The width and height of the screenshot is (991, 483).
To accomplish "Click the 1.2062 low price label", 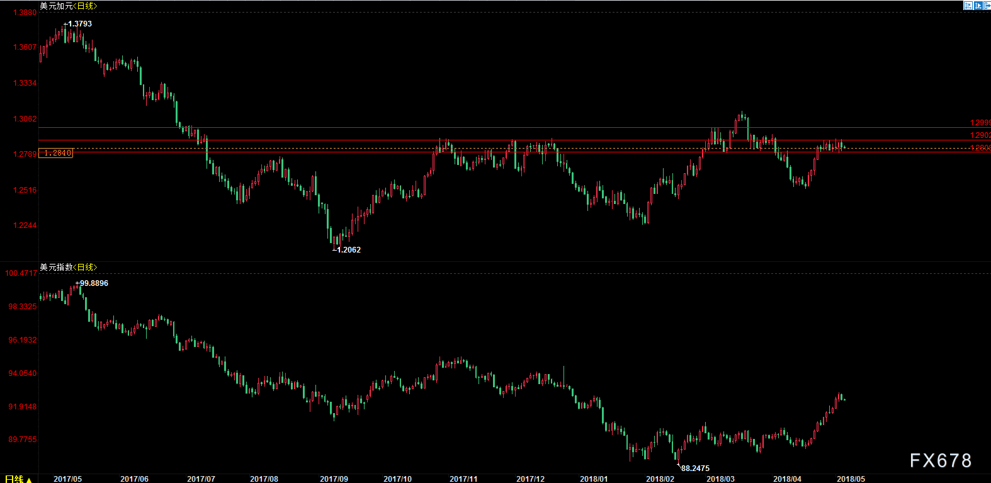I will pos(348,250).
